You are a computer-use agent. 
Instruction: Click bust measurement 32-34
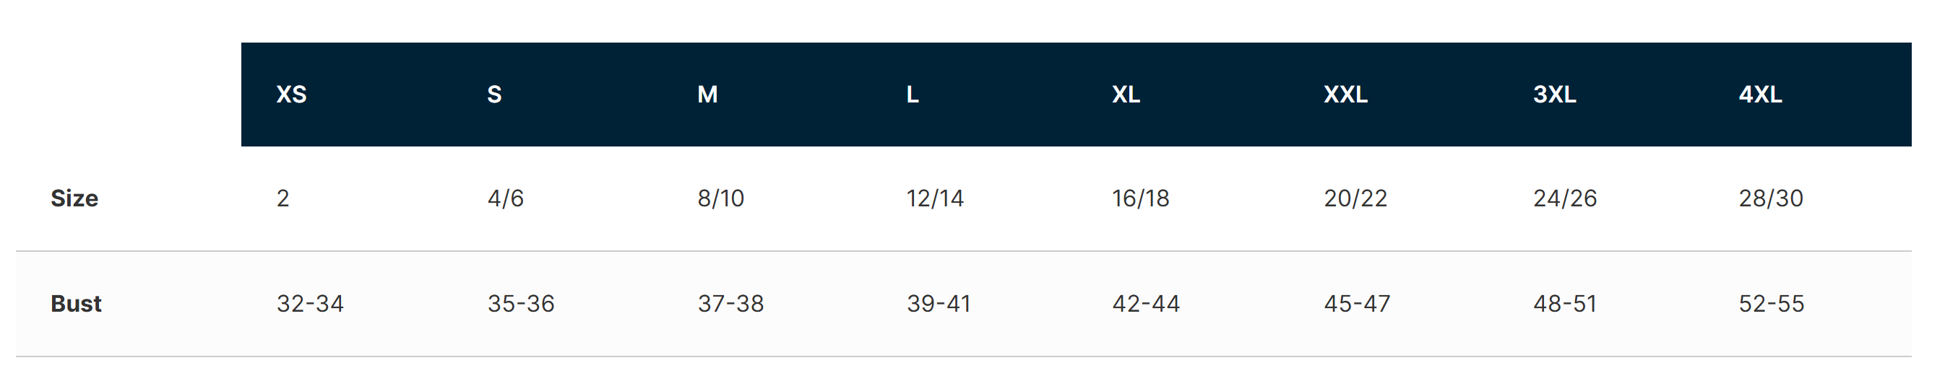(x=310, y=305)
